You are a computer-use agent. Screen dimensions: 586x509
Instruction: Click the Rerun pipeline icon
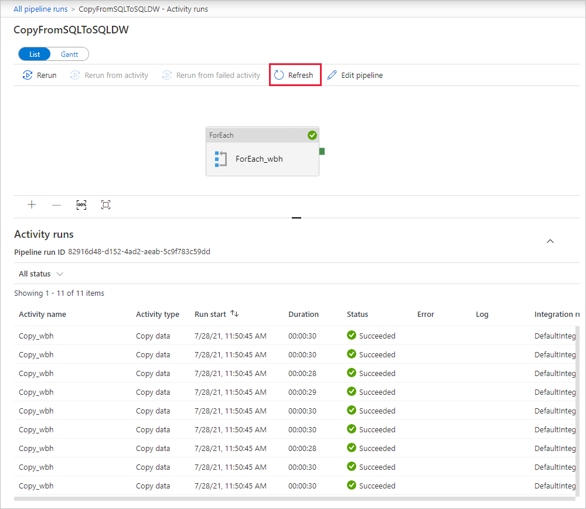[x=27, y=75]
